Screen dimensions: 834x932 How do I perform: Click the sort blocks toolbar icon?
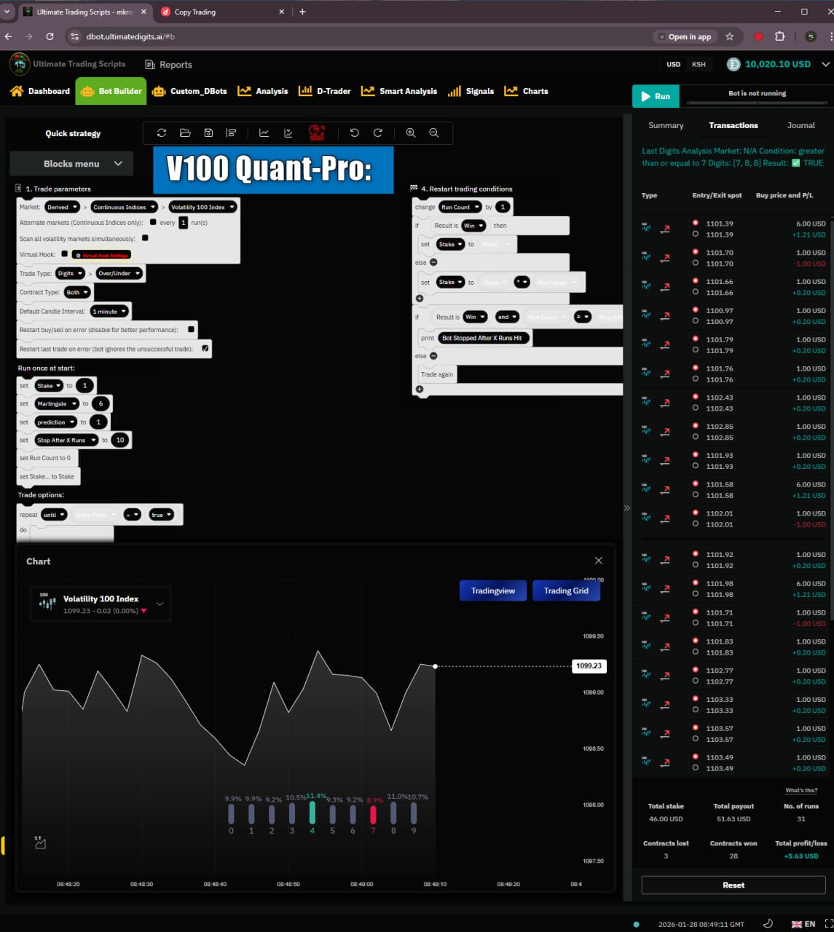click(x=232, y=133)
